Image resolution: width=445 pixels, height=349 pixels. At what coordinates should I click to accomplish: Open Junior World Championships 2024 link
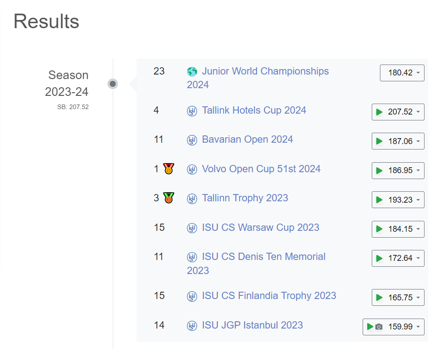(x=258, y=78)
